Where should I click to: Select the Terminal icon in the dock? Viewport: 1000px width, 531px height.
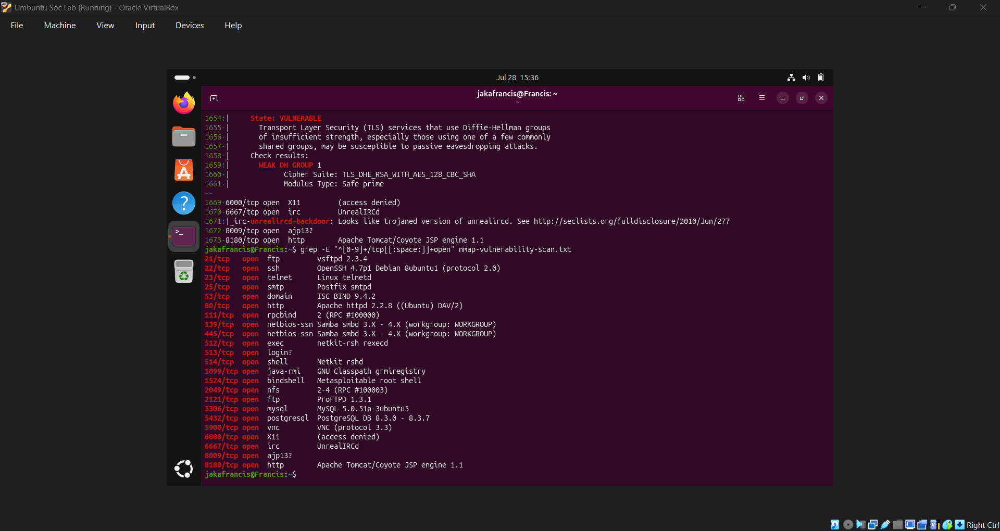tap(184, 236)
